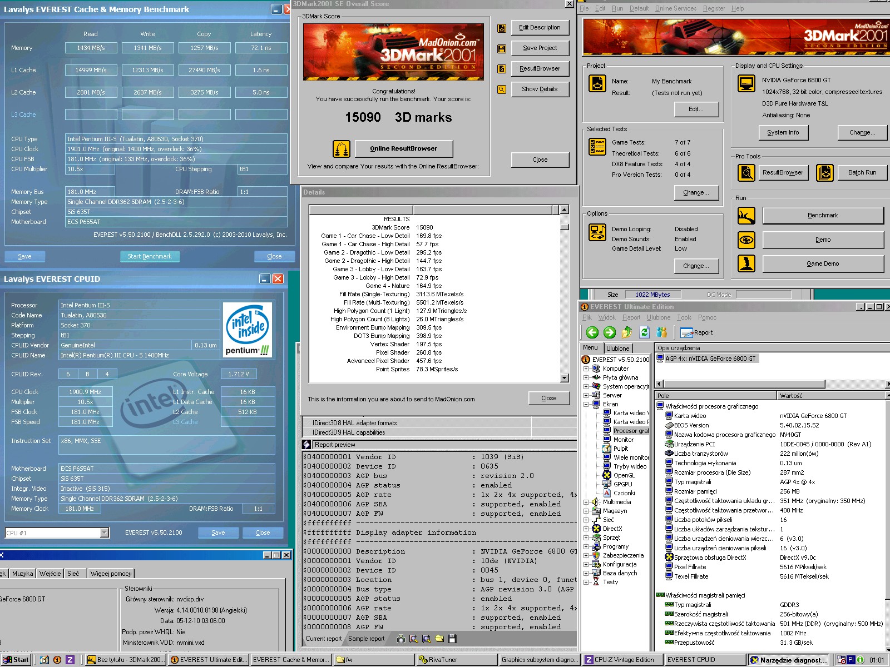Open the CPU #1 selection dropdown
890x667 pixels.
point(104,532)
